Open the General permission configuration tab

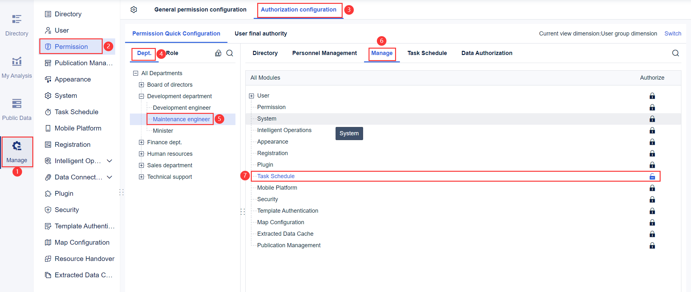tap(200, 10)
